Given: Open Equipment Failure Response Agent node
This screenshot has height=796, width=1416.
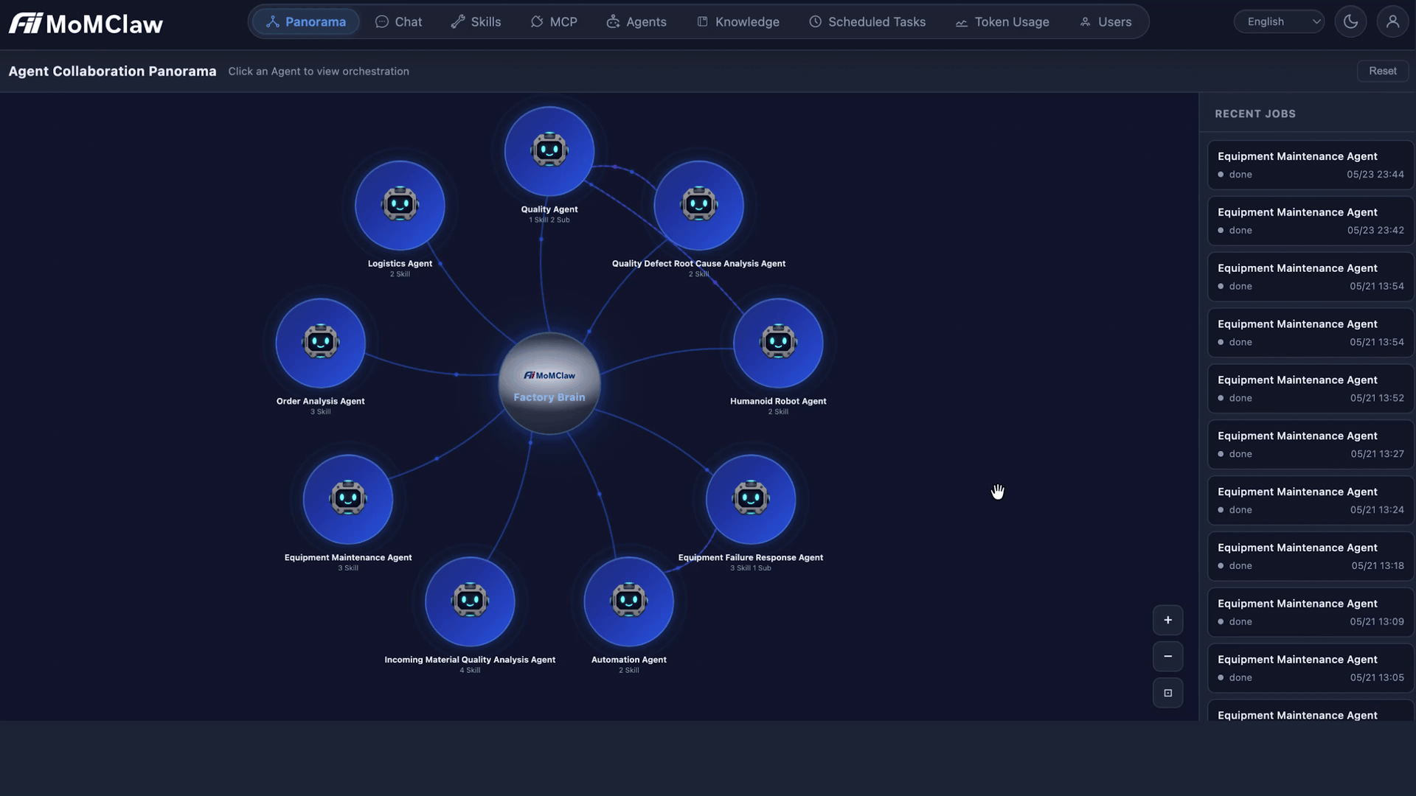Looking at the screenshot, I should pos(751,499).
